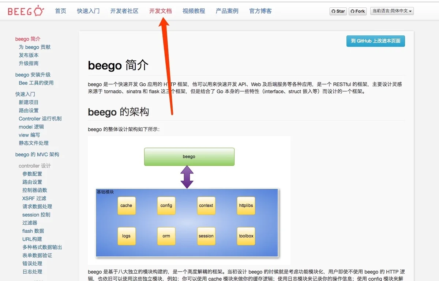The width and height of the screenshot is (439, 281).
Task: Open 过滤器 sidebar link
Action: pos(30,222)
